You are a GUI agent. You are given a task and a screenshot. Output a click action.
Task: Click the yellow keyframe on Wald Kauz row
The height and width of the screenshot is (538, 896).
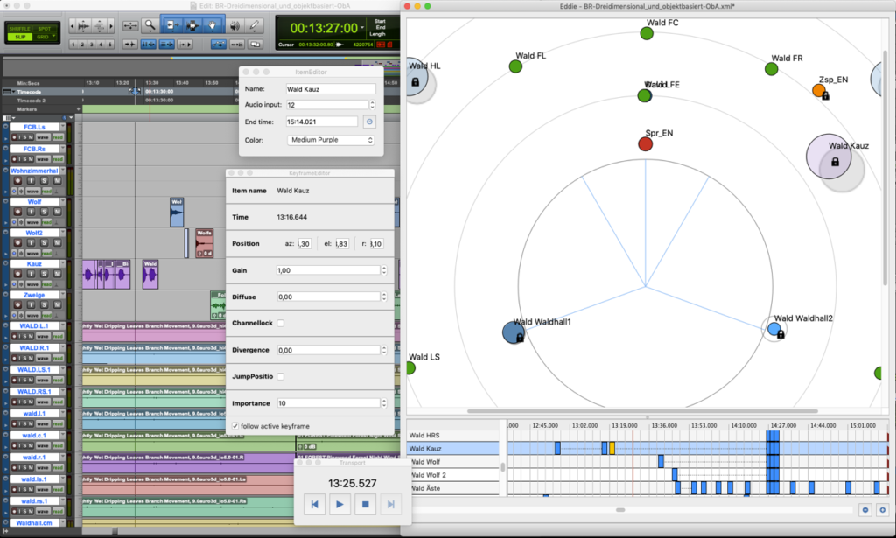[x=612, y=448]
